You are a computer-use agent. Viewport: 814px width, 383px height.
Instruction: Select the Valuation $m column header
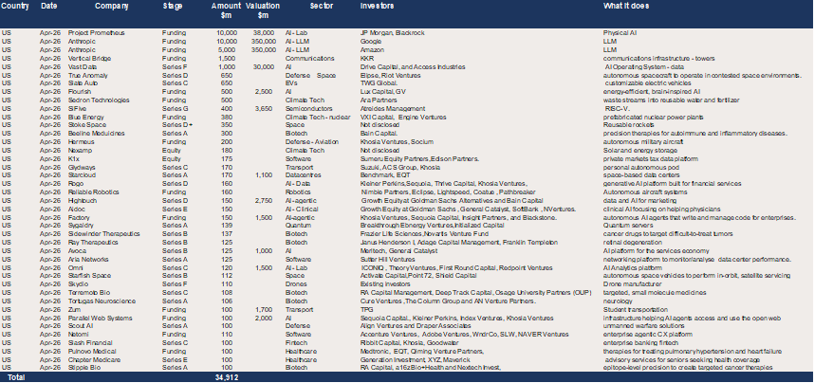pos(263,10)
